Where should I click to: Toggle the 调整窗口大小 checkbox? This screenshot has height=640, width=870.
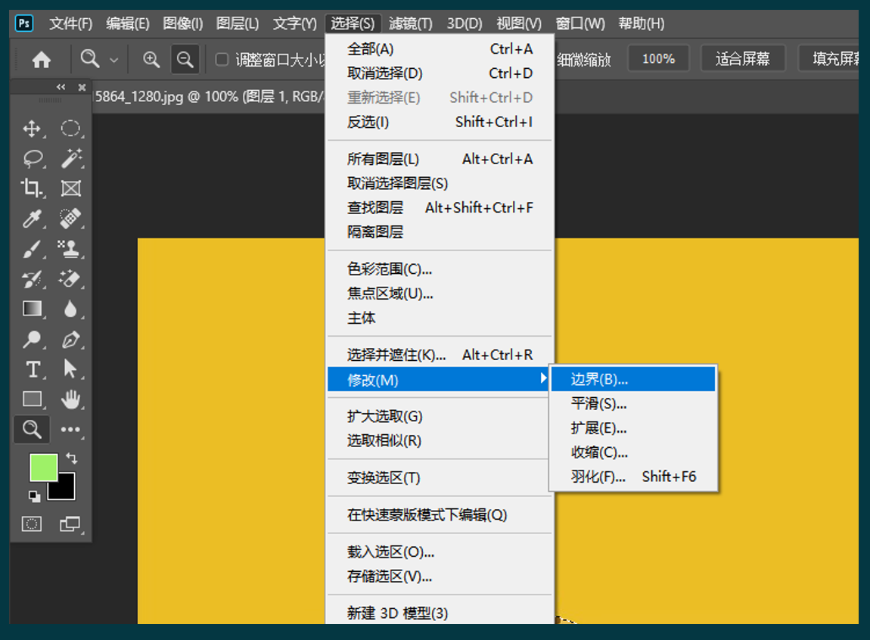click(222, 59)
